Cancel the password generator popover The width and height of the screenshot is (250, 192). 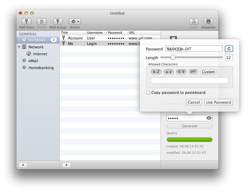click(x=194, y=102)
